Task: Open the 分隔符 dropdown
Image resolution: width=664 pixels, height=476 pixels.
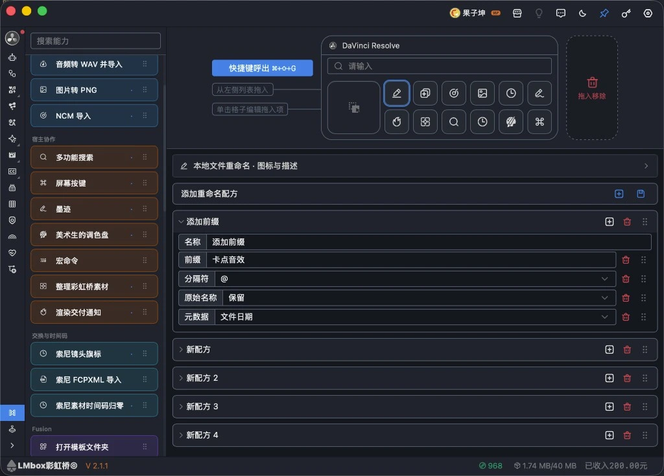Action: click(415, 279)
